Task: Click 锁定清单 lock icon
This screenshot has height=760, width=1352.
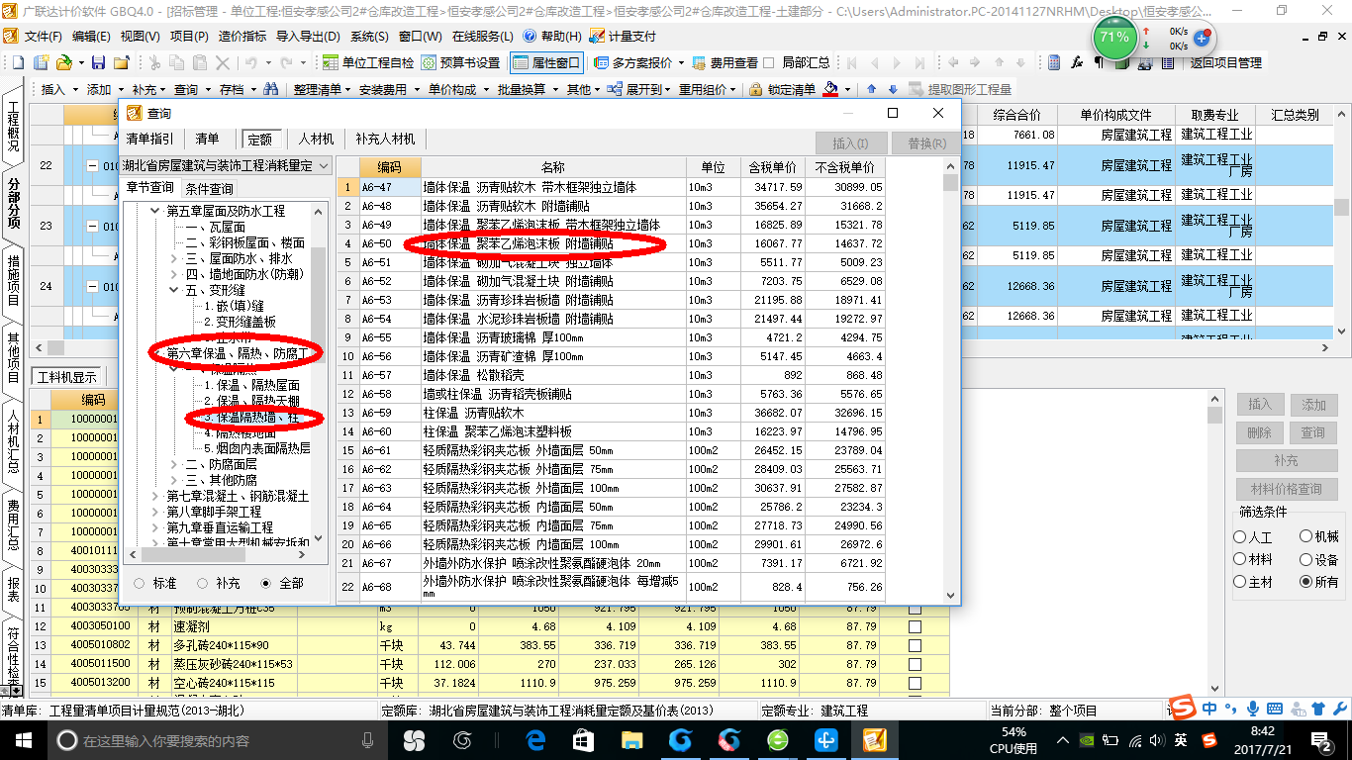Action: click(782, 89)
